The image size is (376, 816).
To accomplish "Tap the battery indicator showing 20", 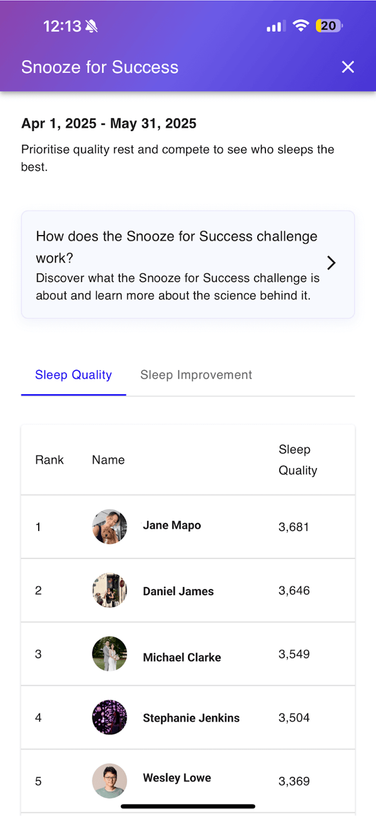I will [329, 26].
